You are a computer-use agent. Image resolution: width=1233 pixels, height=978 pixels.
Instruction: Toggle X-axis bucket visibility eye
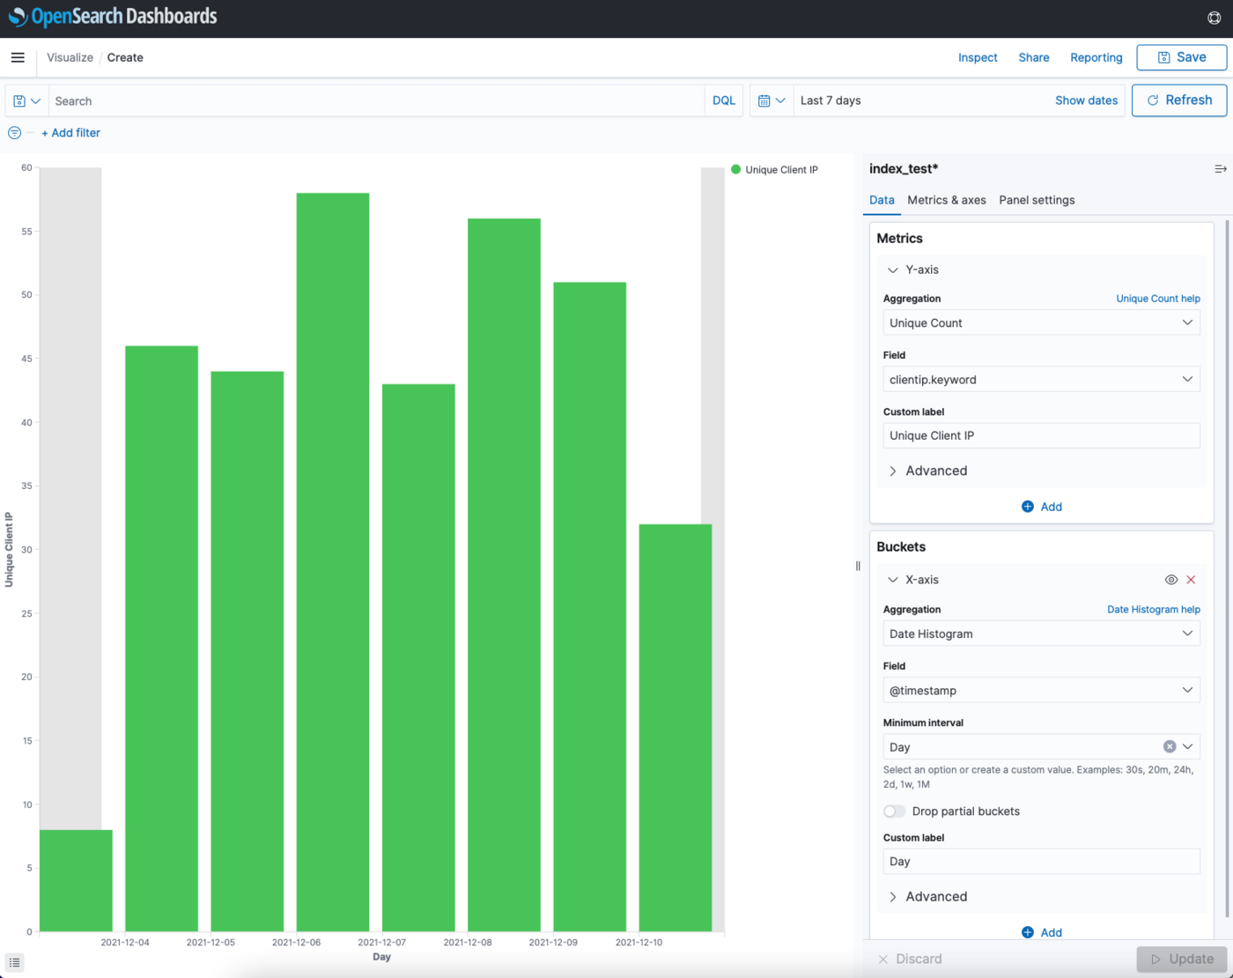1170,580
